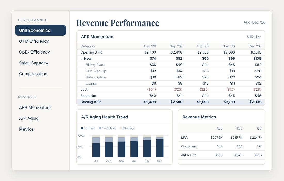Click the 1-30 days legend swatch

tap(100, 128)
